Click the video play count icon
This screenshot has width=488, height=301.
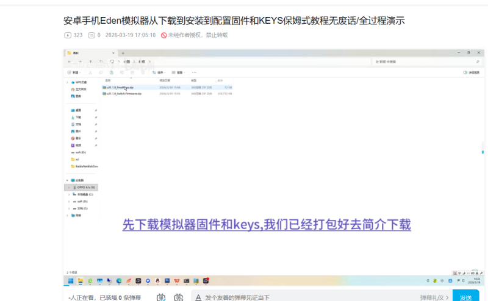(x=68, y=35)
